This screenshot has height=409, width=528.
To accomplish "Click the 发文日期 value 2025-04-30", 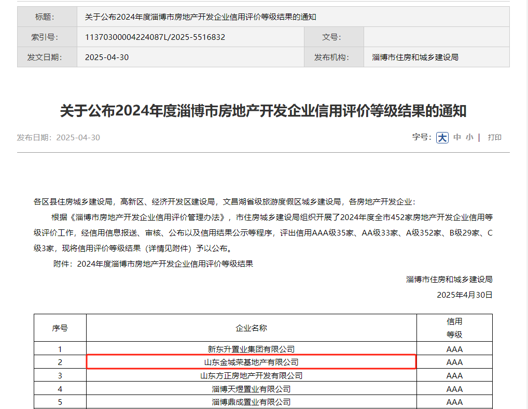I will tap(107, 57).
